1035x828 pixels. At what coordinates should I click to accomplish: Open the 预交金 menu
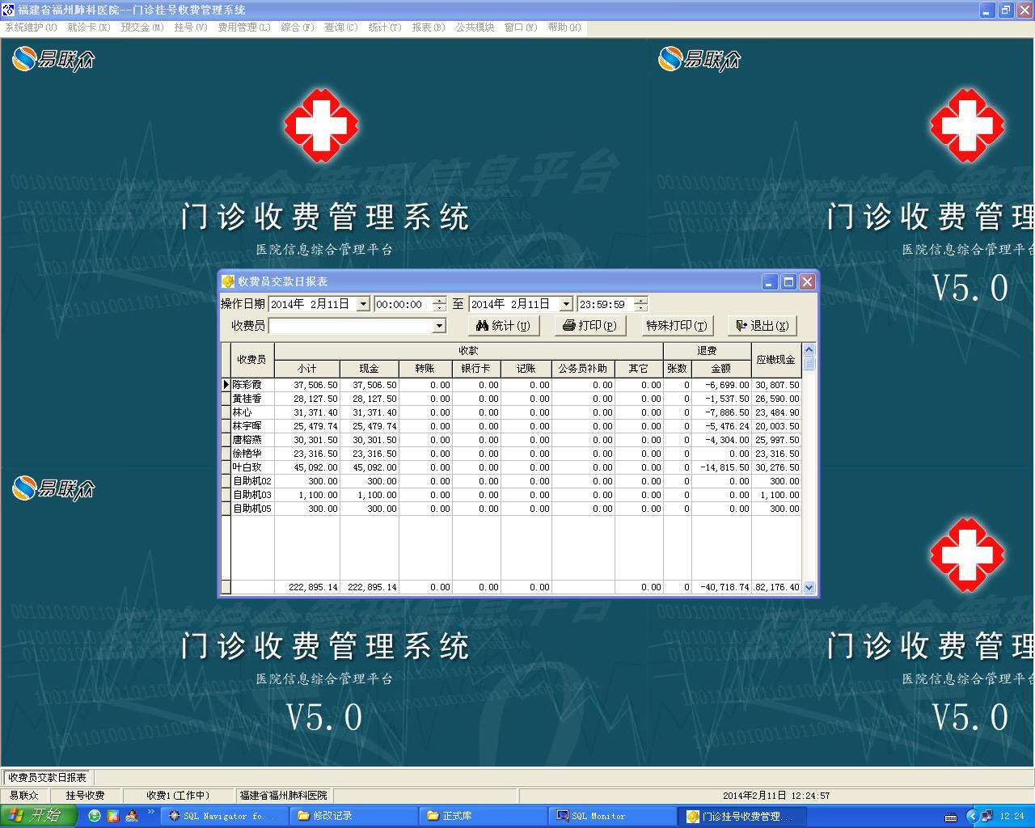[x=142, y=27]
